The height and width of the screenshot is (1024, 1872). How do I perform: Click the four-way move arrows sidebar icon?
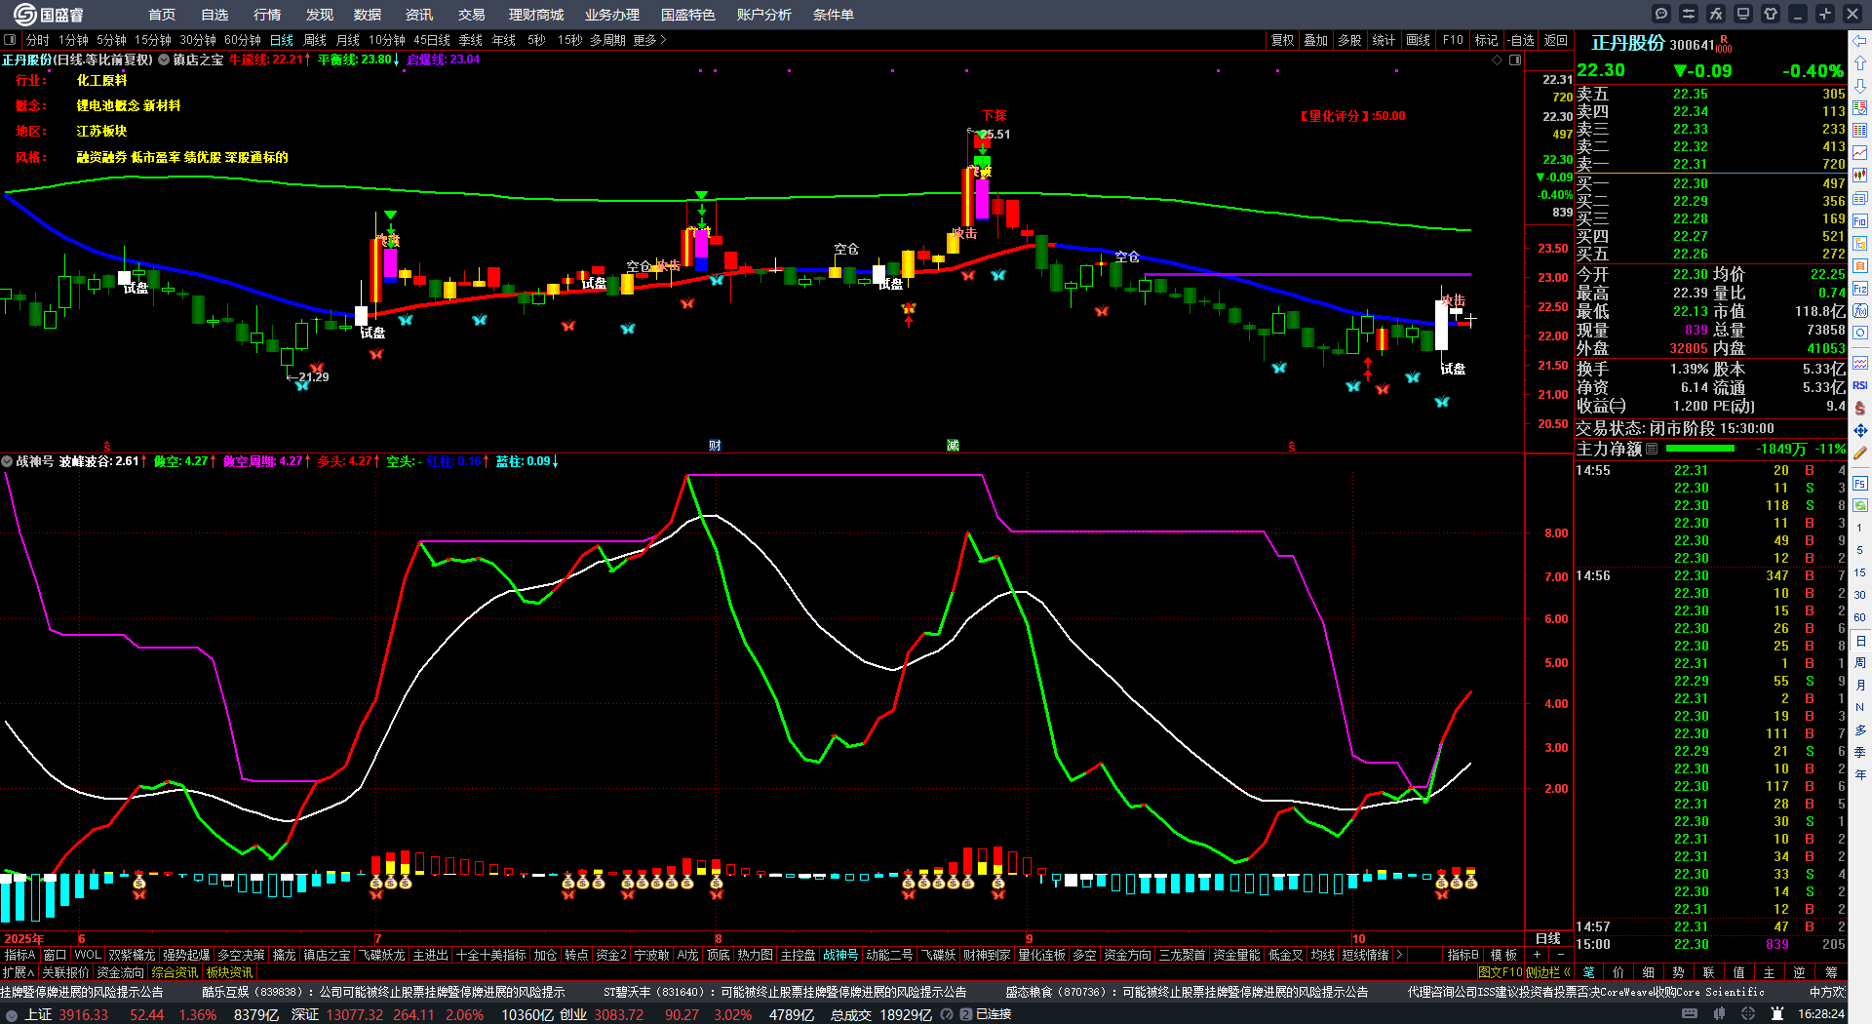1860,430
